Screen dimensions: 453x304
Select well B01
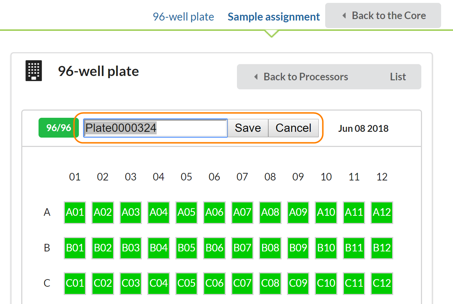pyautogui.click(x=75, y=248)
